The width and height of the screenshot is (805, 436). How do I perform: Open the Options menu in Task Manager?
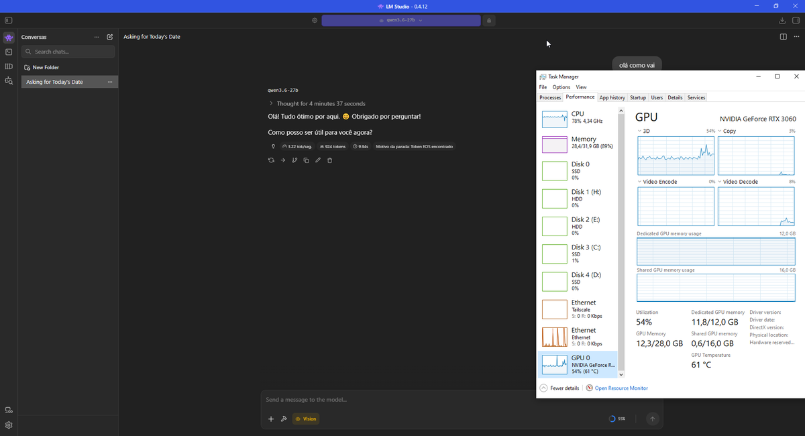[x=561, y=87]
